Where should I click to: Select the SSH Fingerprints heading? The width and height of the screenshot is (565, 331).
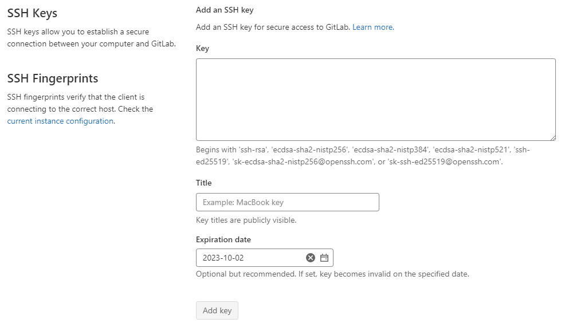[x=53, y=78]
